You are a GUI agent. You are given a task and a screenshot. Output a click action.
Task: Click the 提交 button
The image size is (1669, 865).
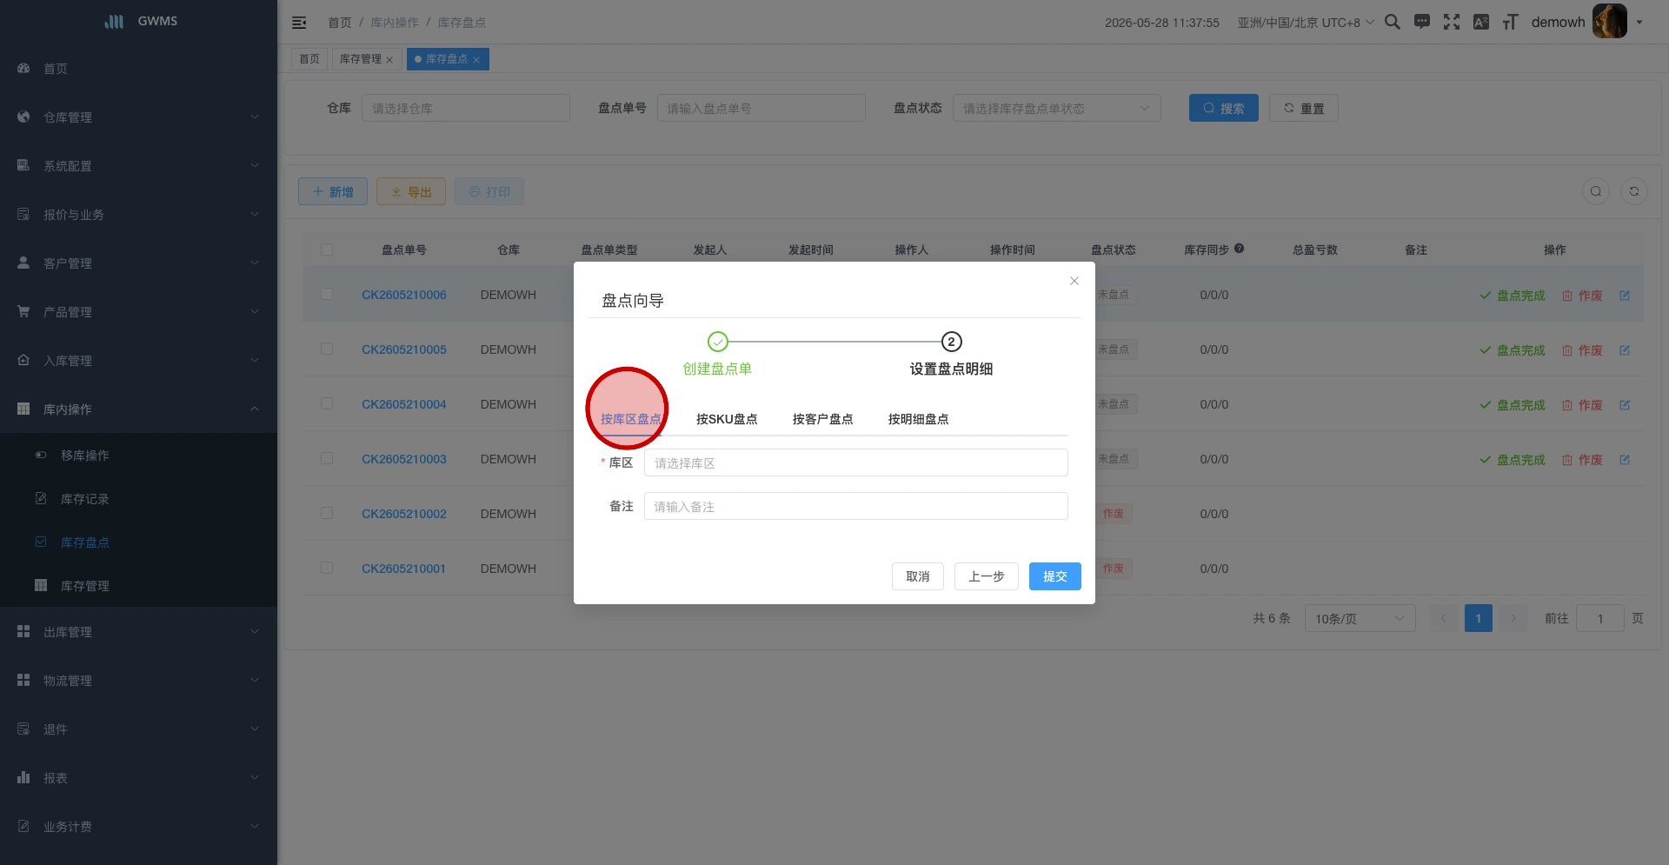point(1055,576)
